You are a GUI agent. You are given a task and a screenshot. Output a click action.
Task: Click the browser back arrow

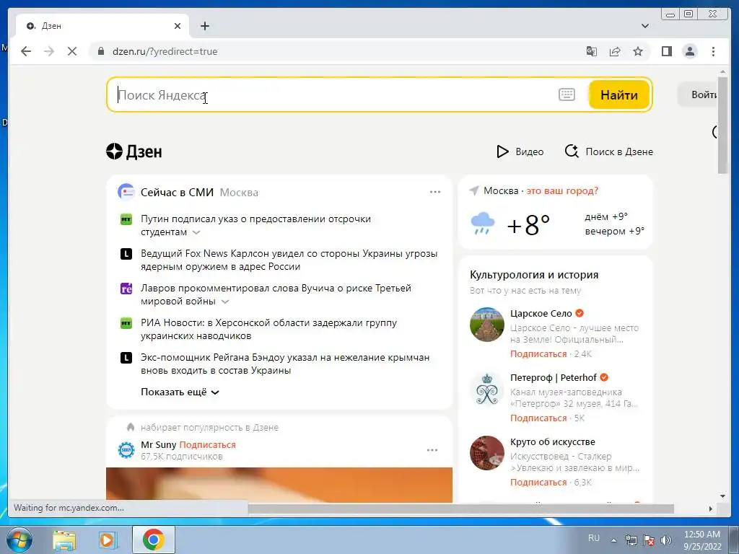26,51
